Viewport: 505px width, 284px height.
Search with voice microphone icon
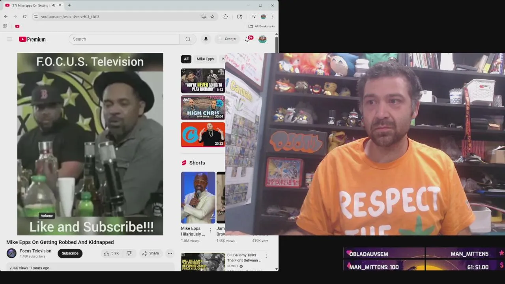206,39
